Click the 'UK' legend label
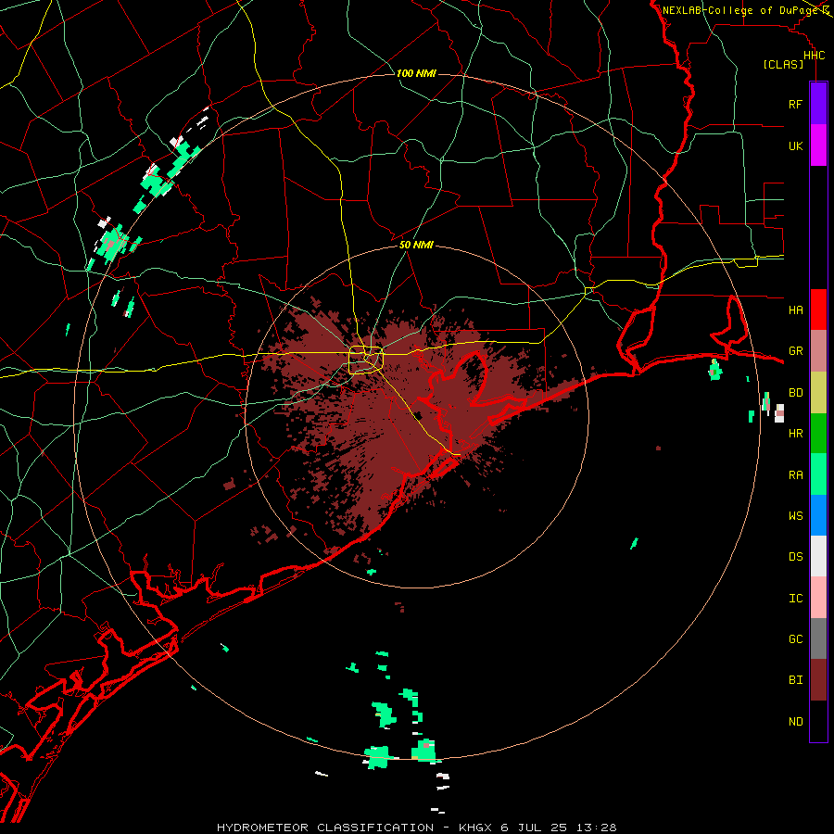Viewport: 834px width, 834px height. tap(795, 146)
